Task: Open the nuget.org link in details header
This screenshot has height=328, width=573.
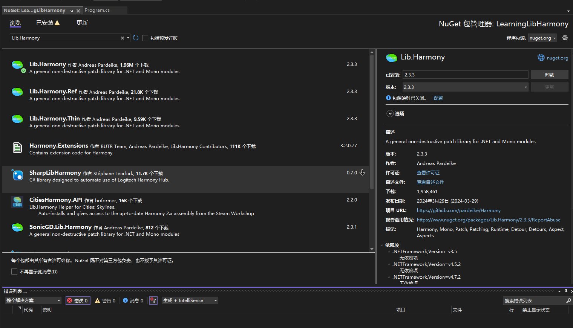Action: 557,58
